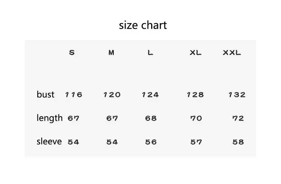Click sleeve value 56 for size L

click(151, 142)
